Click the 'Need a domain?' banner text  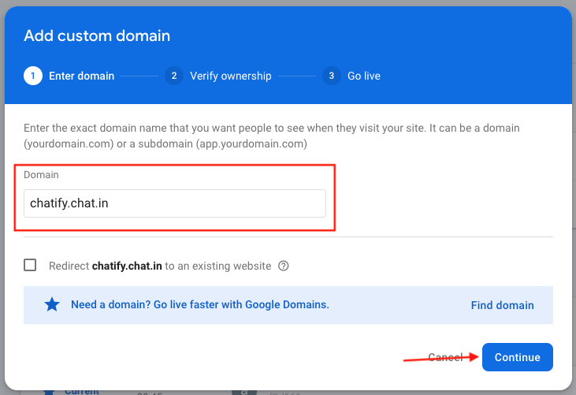[199, 304]
